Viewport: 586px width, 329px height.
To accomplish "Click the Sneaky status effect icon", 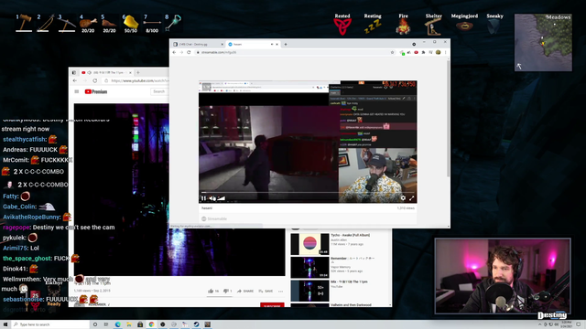I will click(x=494, y=27).
